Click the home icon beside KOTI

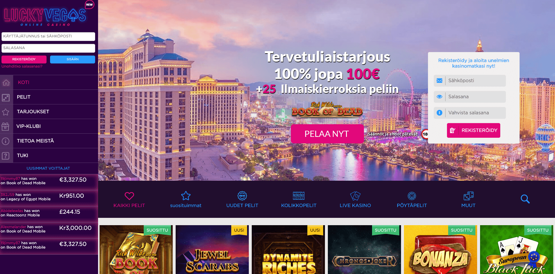(6, 82)
